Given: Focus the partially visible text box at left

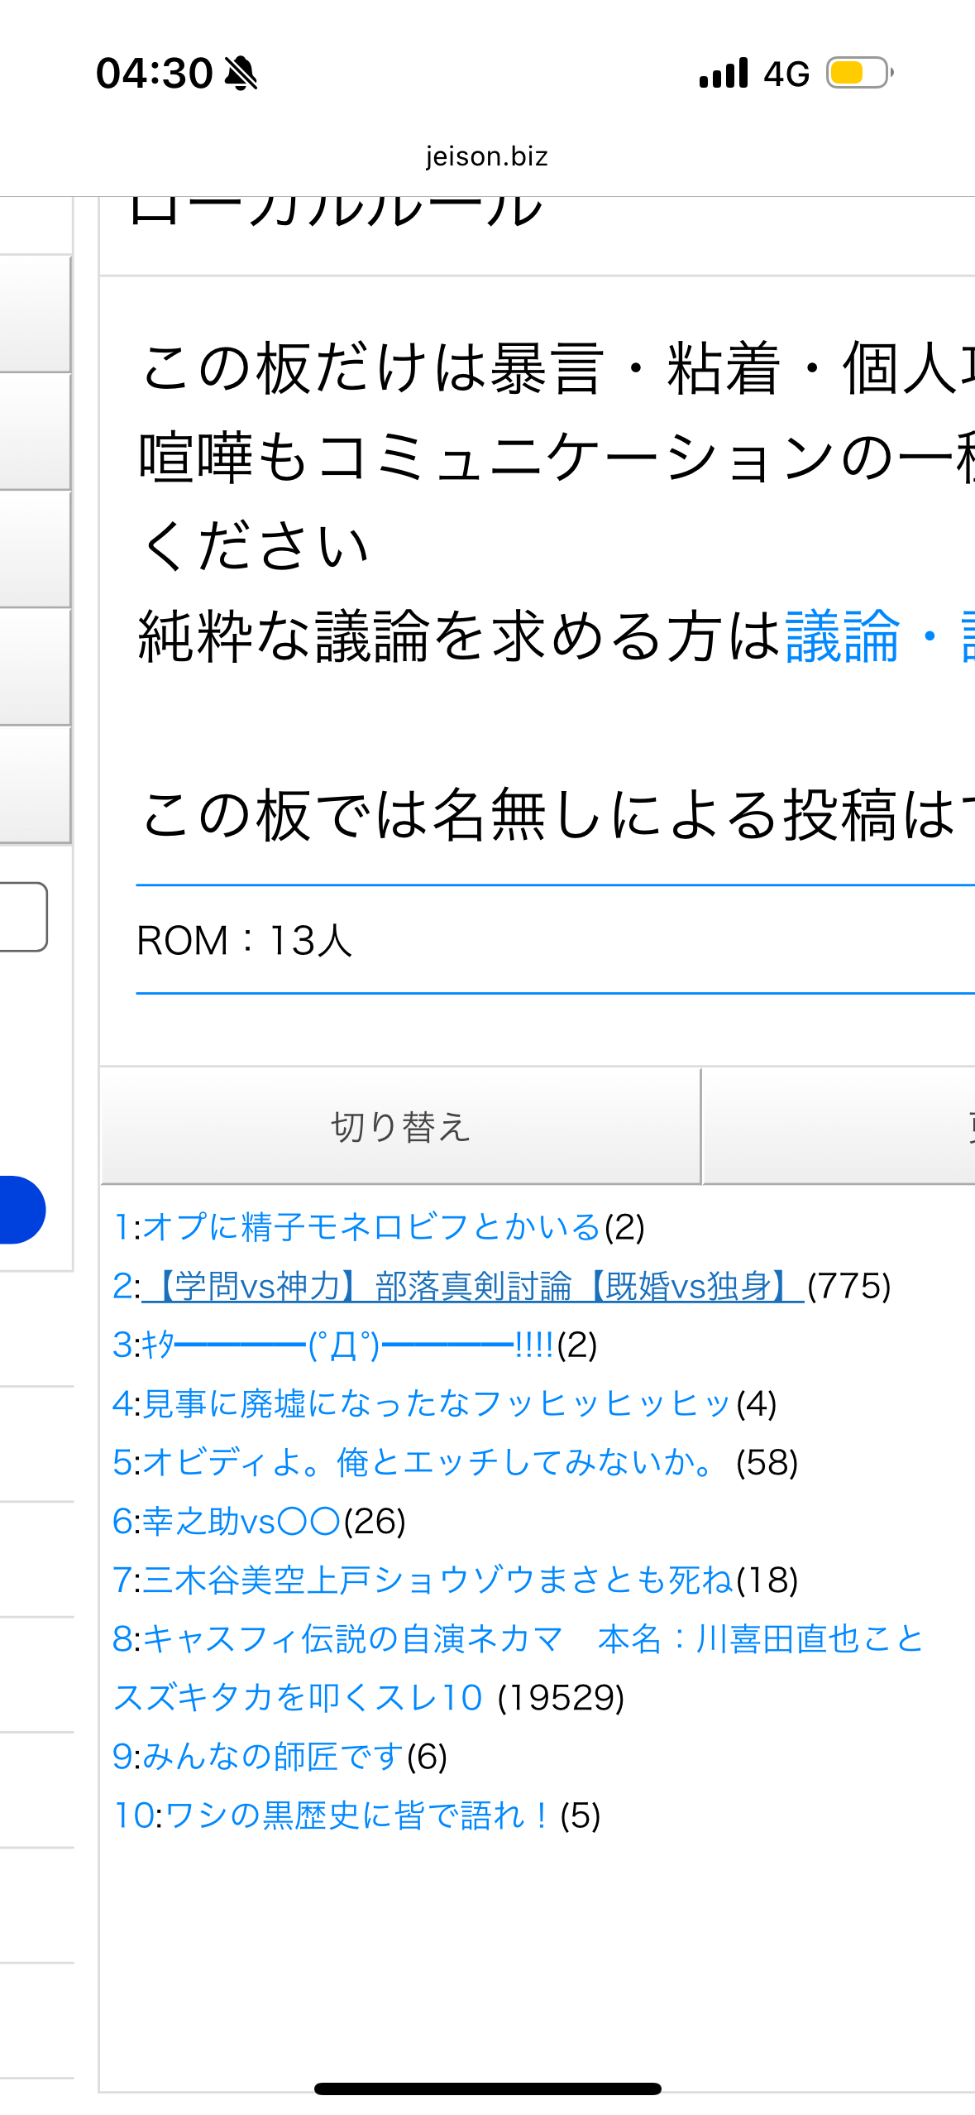Looking at the screenshot, I should 22,917.
